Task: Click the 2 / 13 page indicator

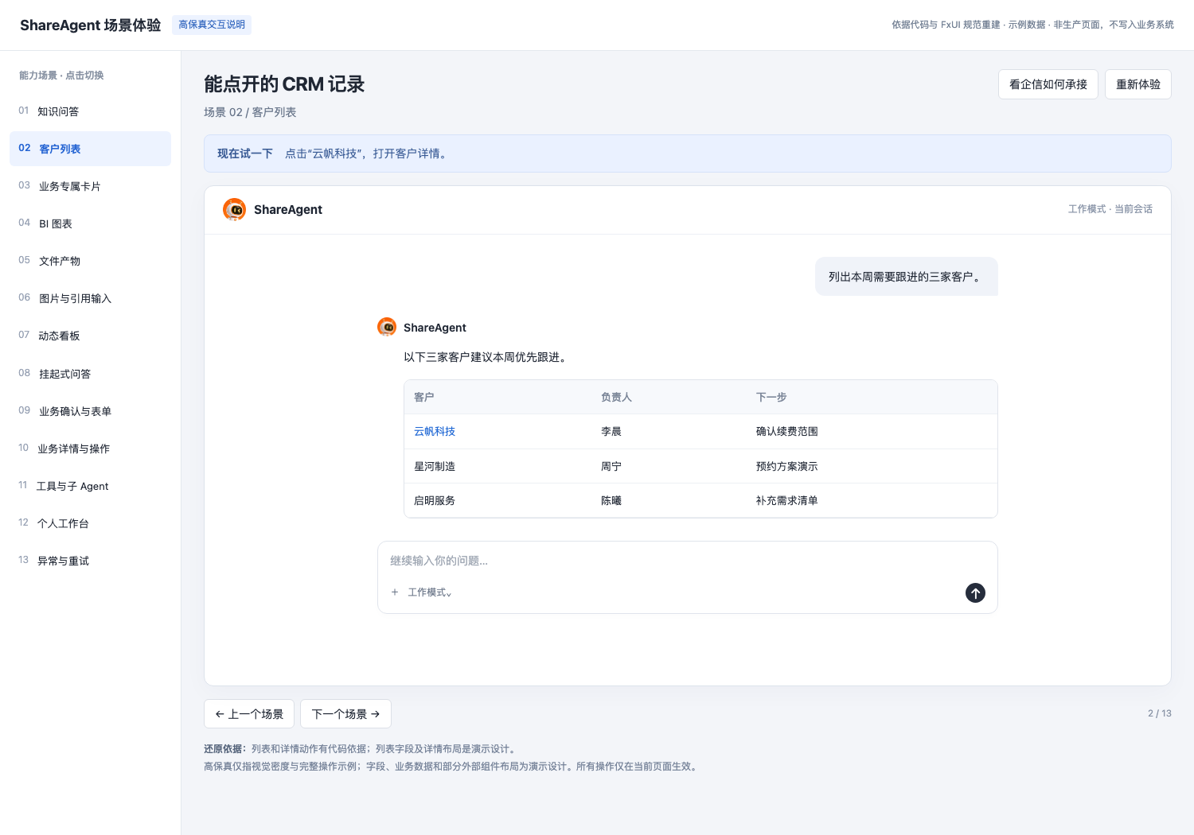Action: 1160,713
